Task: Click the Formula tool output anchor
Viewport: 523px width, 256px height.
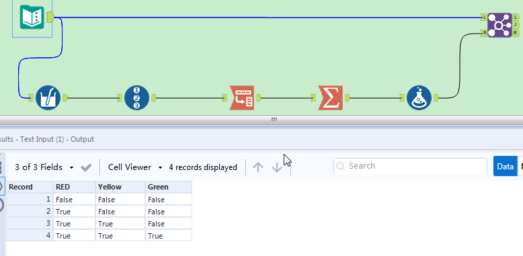Action: 436,97
